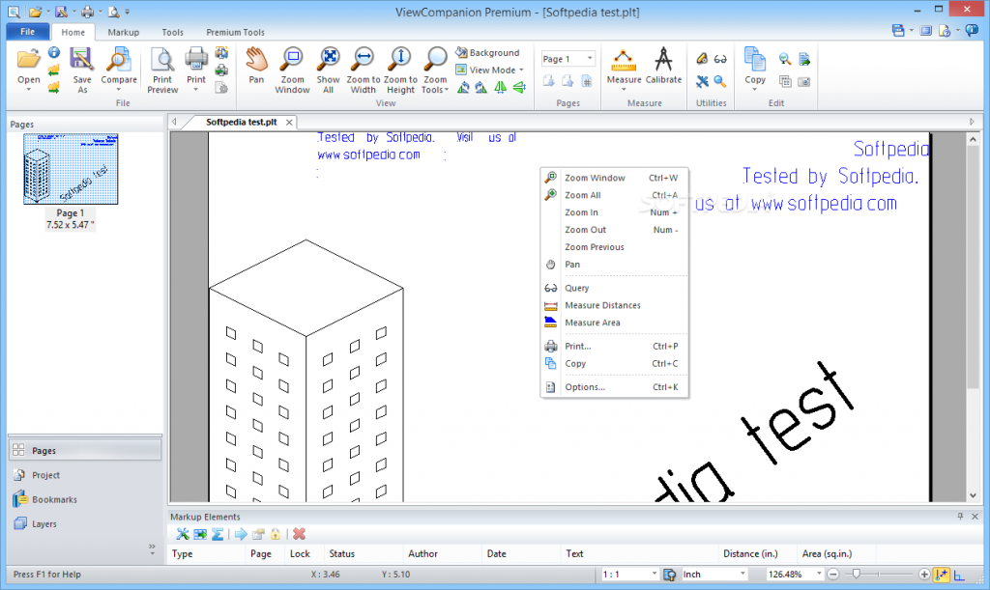Open the 1 : 1 scale dropdown
Viewport: 990px width, 590px height.
(x=654, y=575)
